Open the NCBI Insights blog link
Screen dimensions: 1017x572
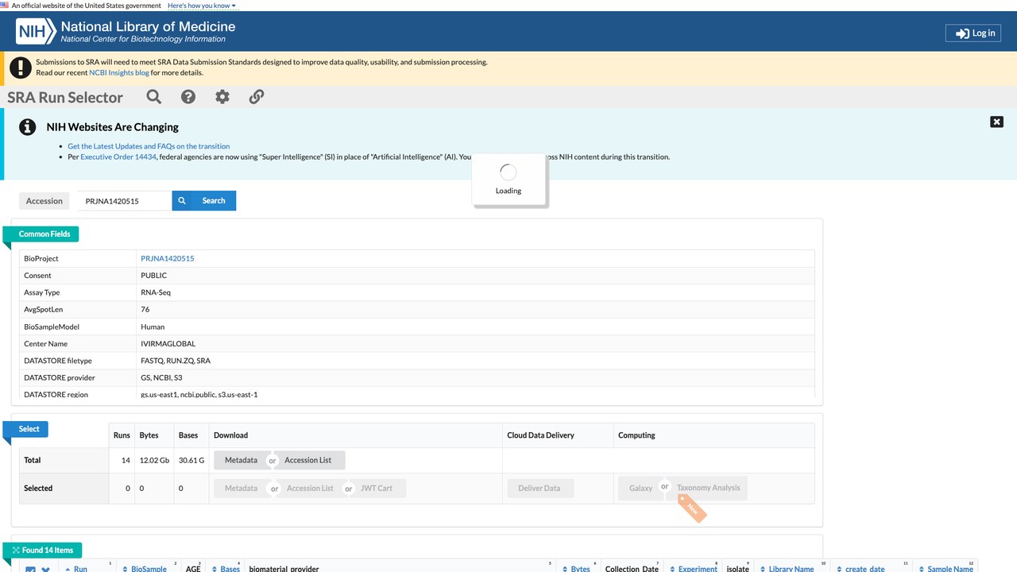(x=119, y=72)
